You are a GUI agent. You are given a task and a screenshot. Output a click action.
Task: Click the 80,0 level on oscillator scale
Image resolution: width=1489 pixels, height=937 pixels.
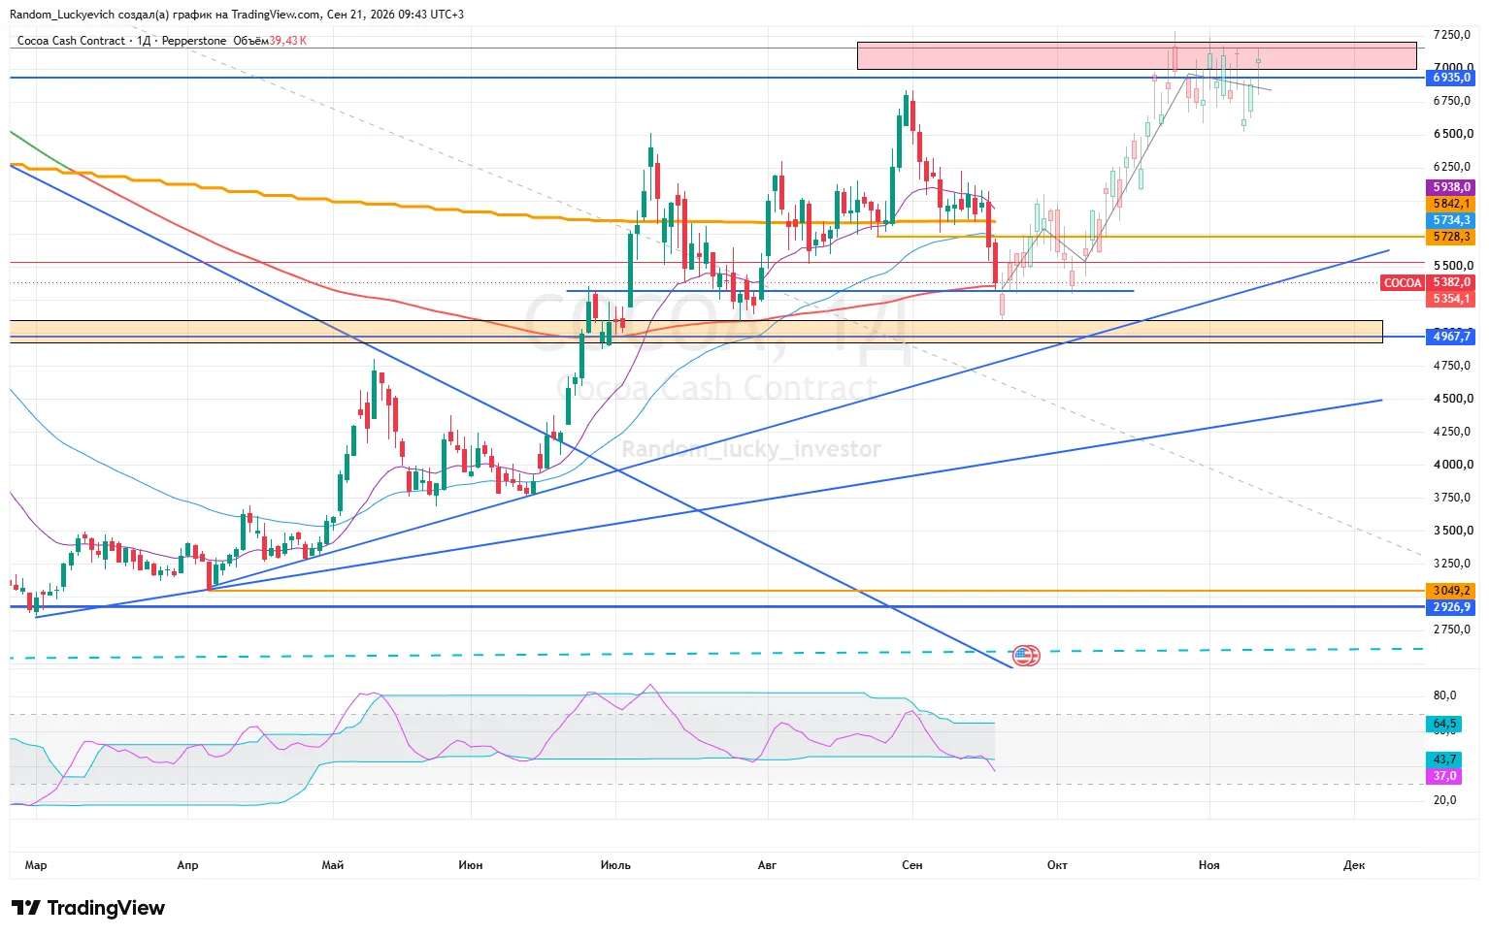pos(1444,695)
